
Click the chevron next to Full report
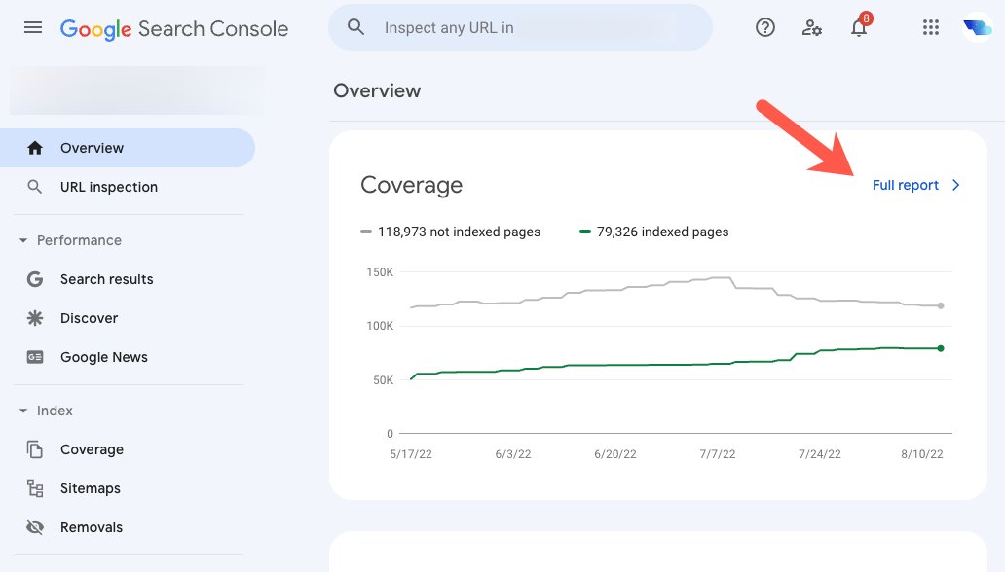955,185
